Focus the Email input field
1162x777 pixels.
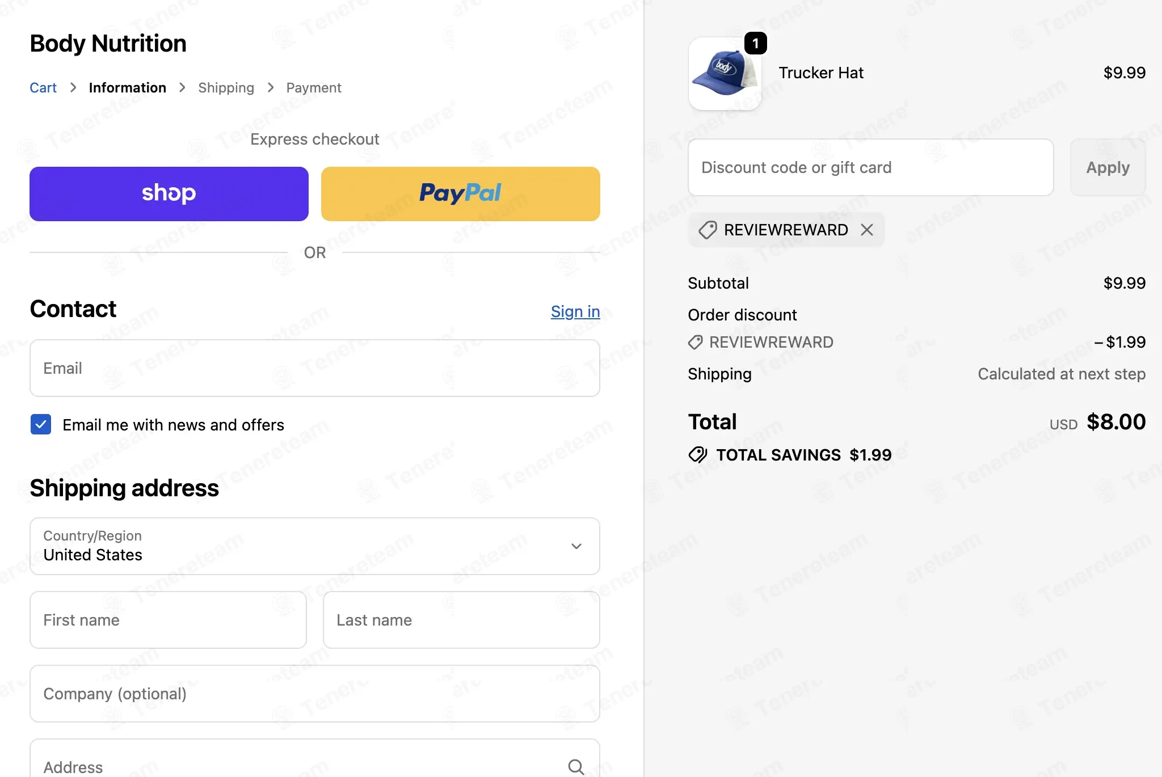click(x=315, y=368)
